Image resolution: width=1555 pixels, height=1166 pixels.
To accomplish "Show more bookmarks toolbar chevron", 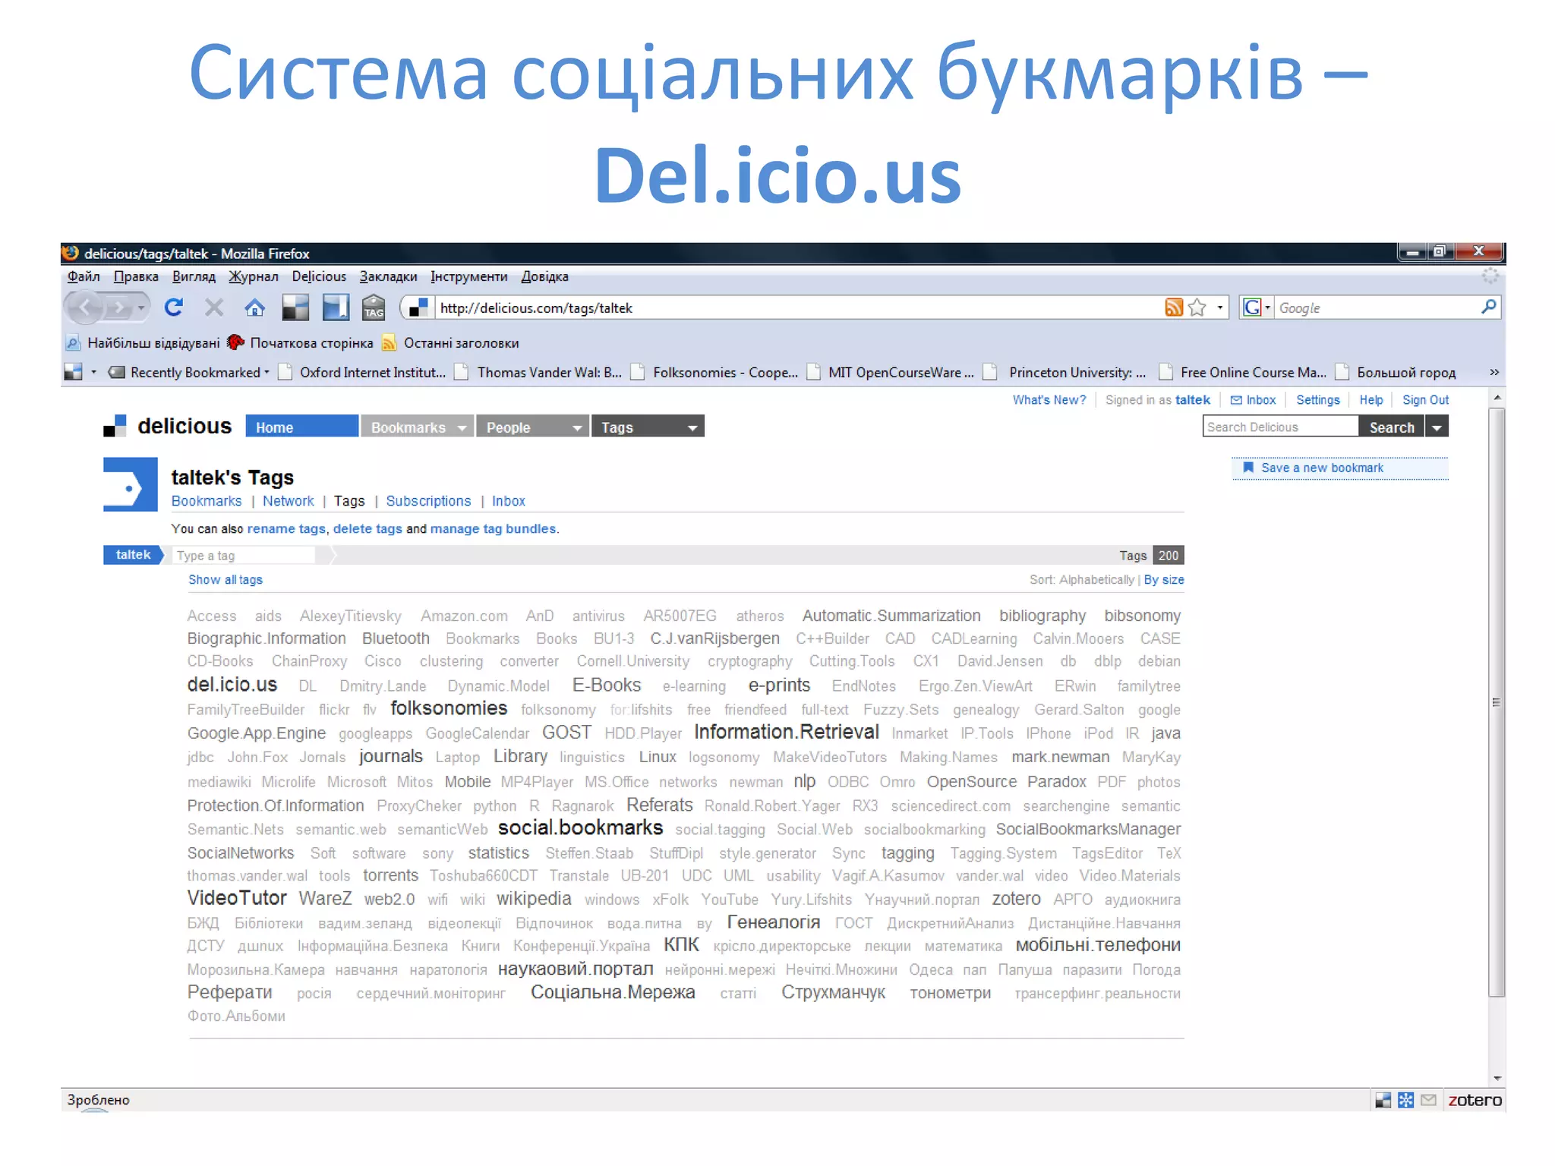I will (1493, 372).
